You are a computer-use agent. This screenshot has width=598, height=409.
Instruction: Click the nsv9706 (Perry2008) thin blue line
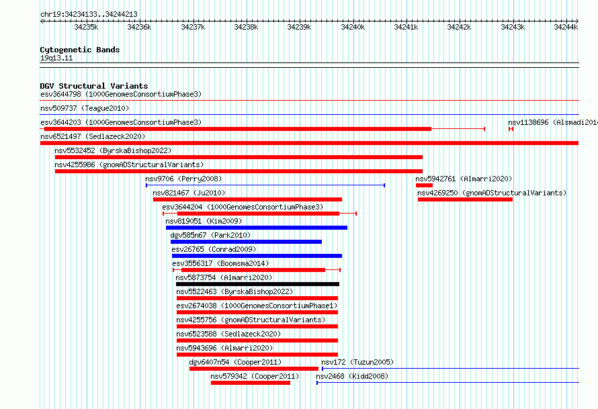pyautogui.click(x=265, y=185)
